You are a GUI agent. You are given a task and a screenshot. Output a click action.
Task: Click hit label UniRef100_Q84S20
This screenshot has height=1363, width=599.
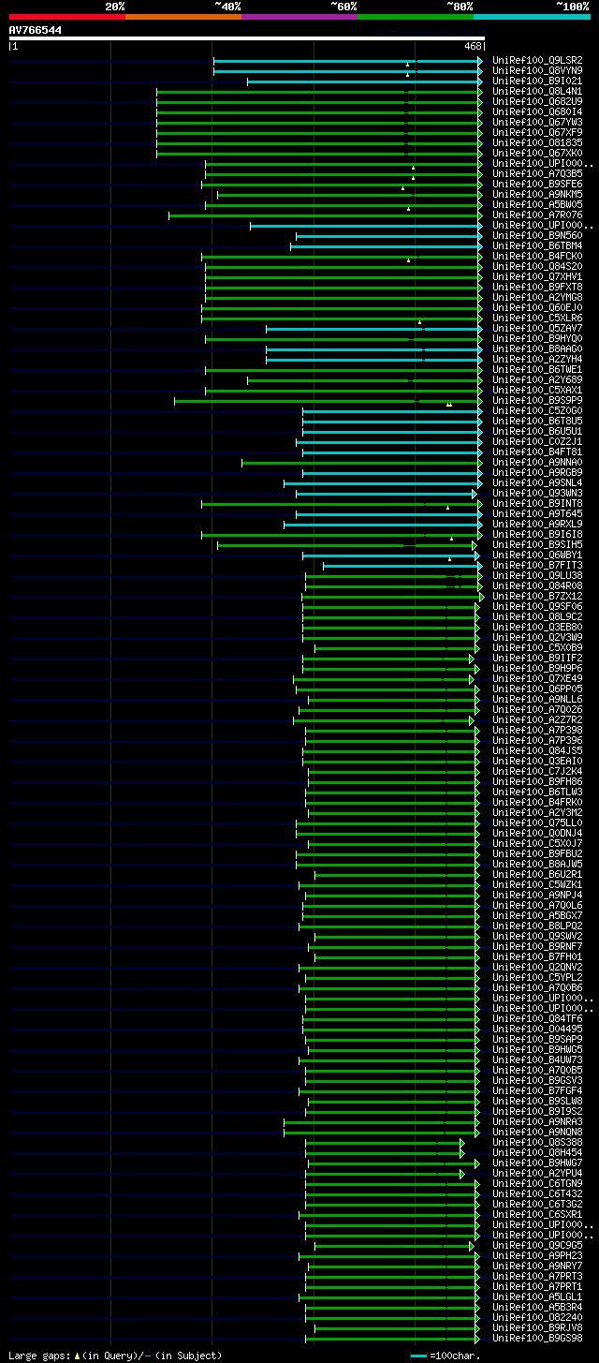tap(537, 266)
